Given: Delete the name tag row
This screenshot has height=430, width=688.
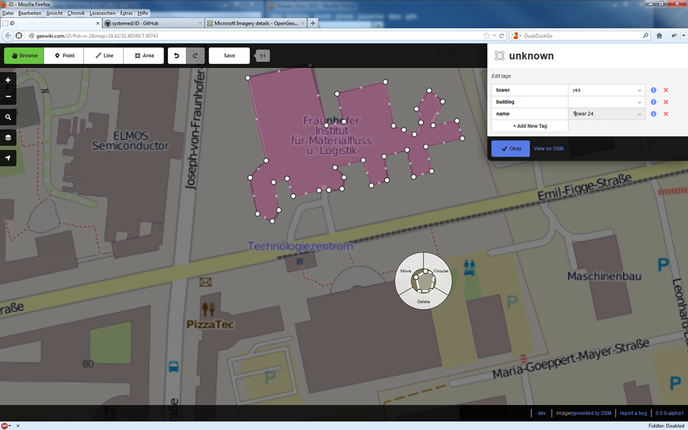Looking at the screenshot, I should pos(666,114).
